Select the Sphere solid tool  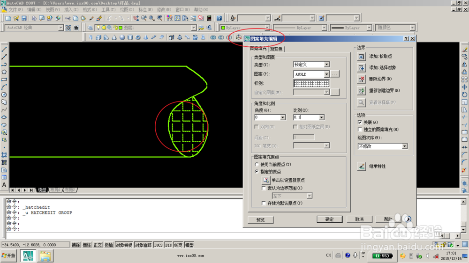point(122,37)
